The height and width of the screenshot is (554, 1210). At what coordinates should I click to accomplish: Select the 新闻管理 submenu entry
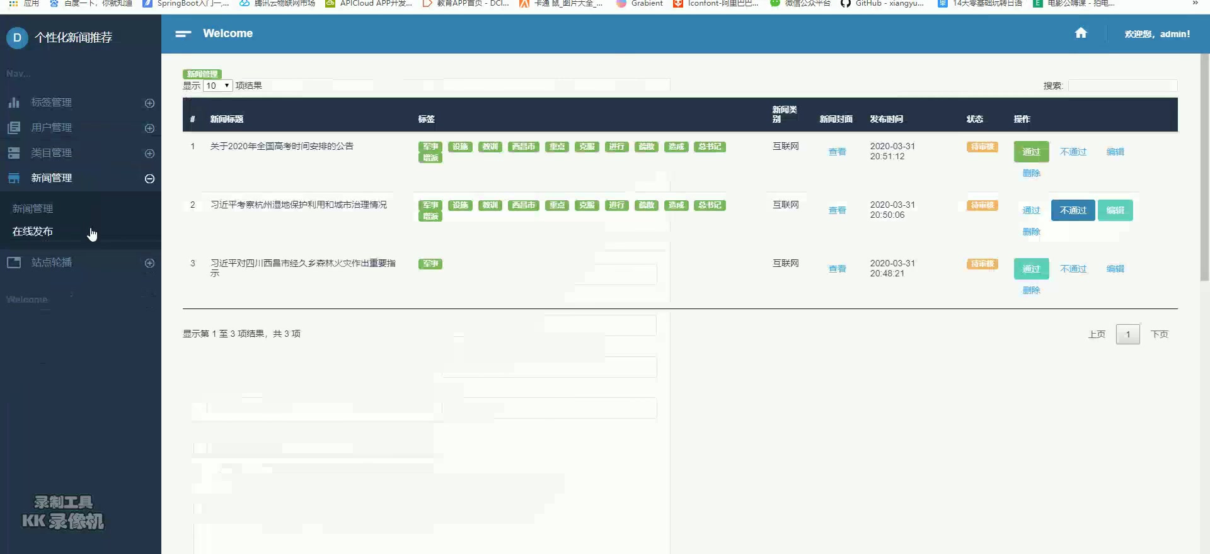(33, 208)
